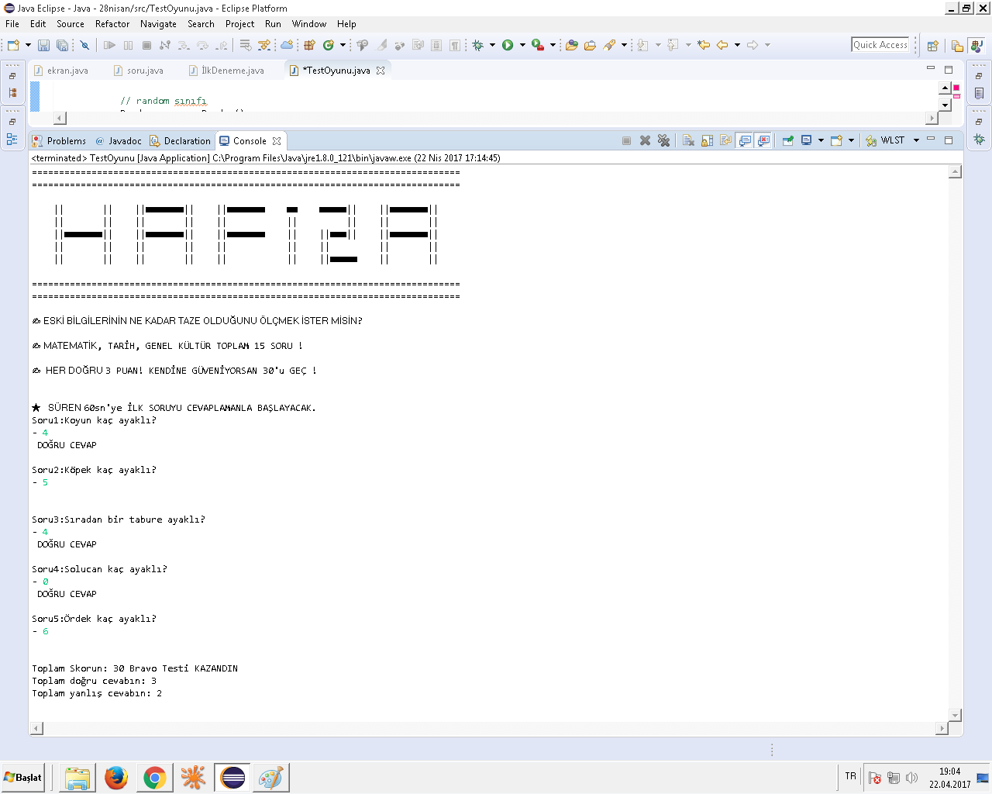The width and height of the screenshot is (992, 794).
Task: Click the New Java Class icon
Action: click(x=328, y=45)
